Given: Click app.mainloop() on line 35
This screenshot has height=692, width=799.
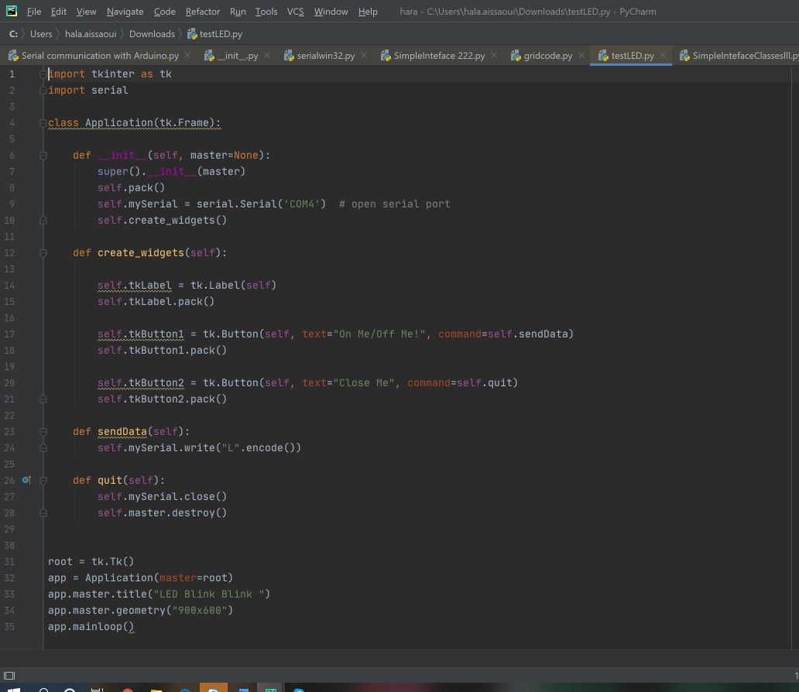Looking at the screenshot, I should 91,627.
